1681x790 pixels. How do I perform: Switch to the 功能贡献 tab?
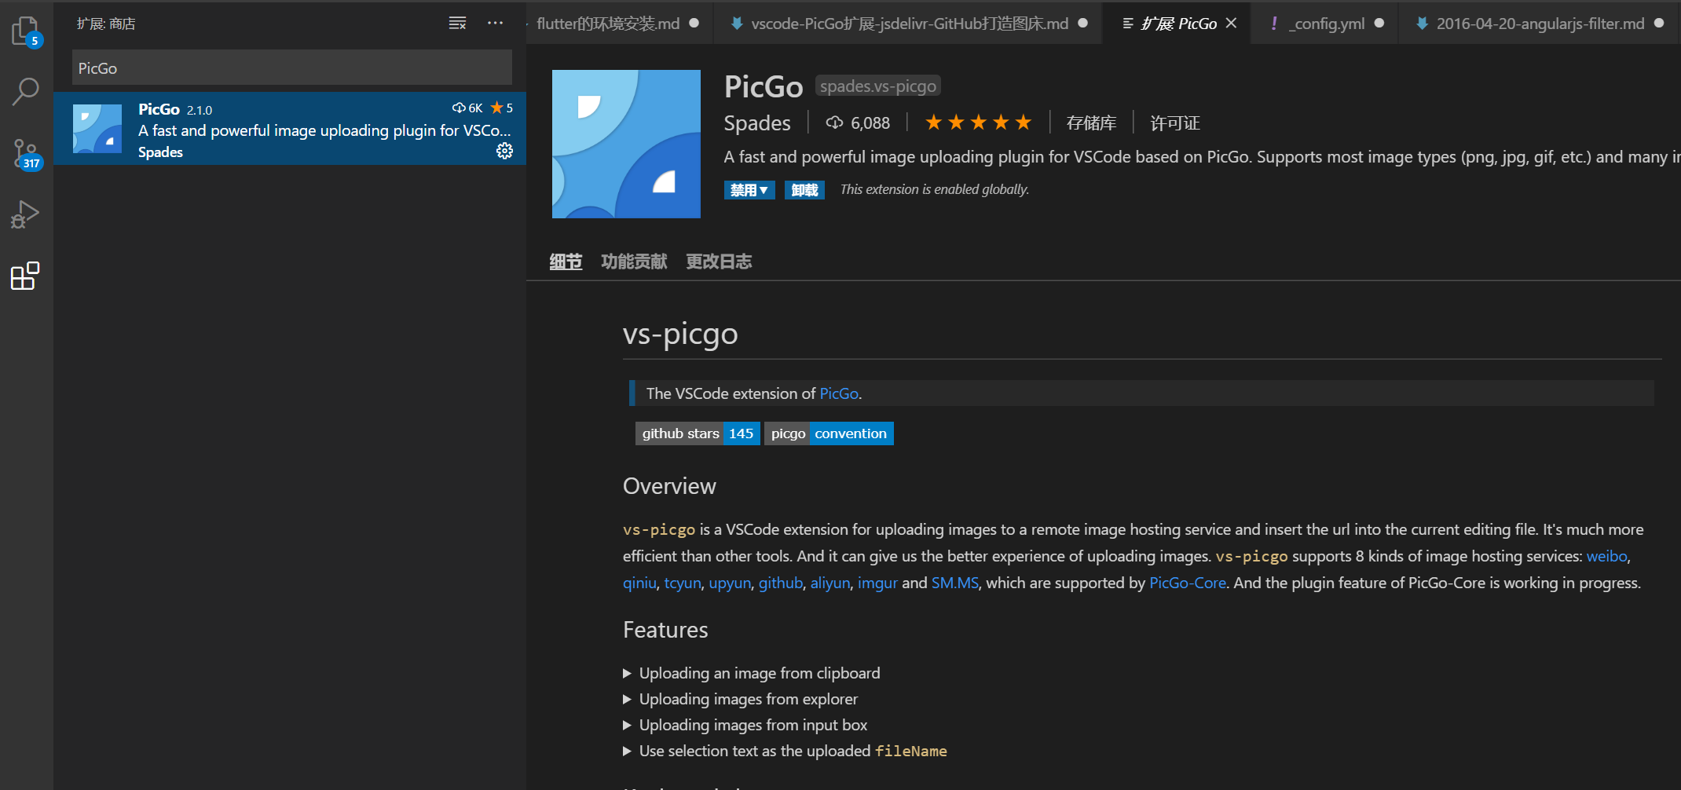click(634, 262)
